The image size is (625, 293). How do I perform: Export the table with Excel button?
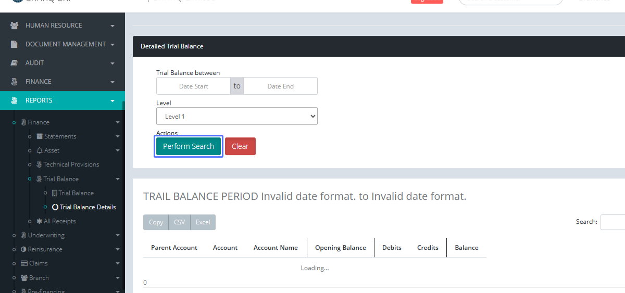point(203,222)
